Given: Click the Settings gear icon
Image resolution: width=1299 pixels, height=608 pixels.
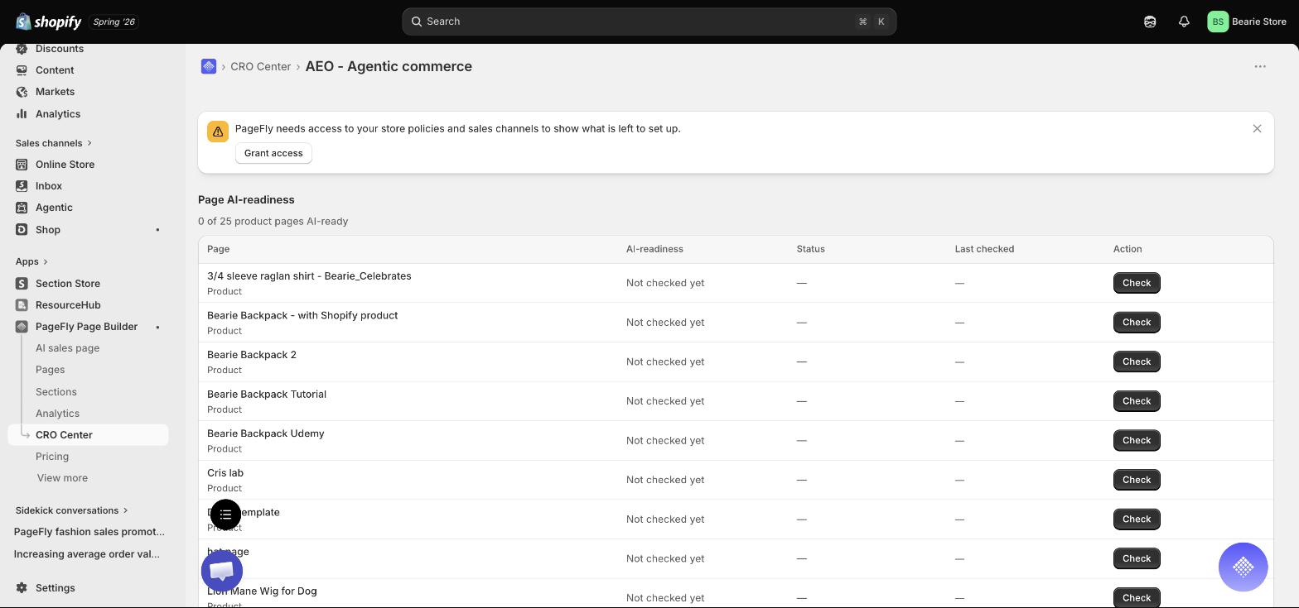Looking at the screenshot, I should pyautogui.click(x=22, y=588).
